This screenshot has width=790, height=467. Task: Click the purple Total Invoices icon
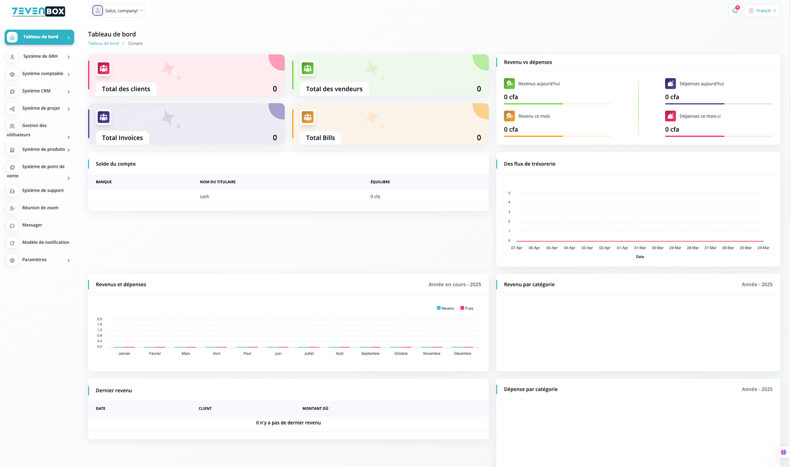click(x=104, y=117)
